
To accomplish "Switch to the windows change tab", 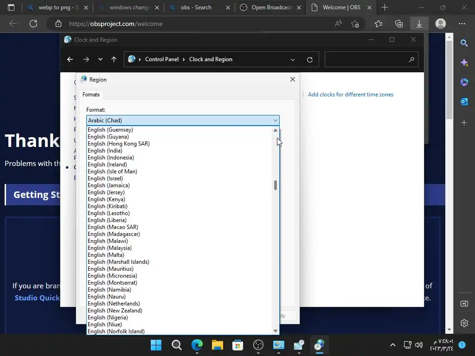I will click(129, 7).
